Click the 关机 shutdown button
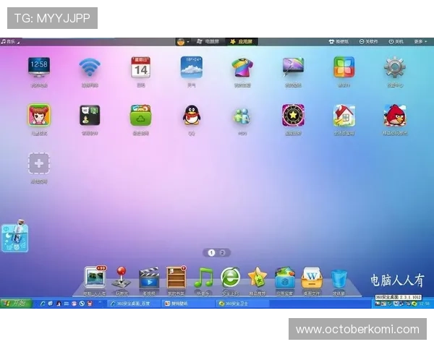Viewport: 434px width, 347px height. click(396, 41)
